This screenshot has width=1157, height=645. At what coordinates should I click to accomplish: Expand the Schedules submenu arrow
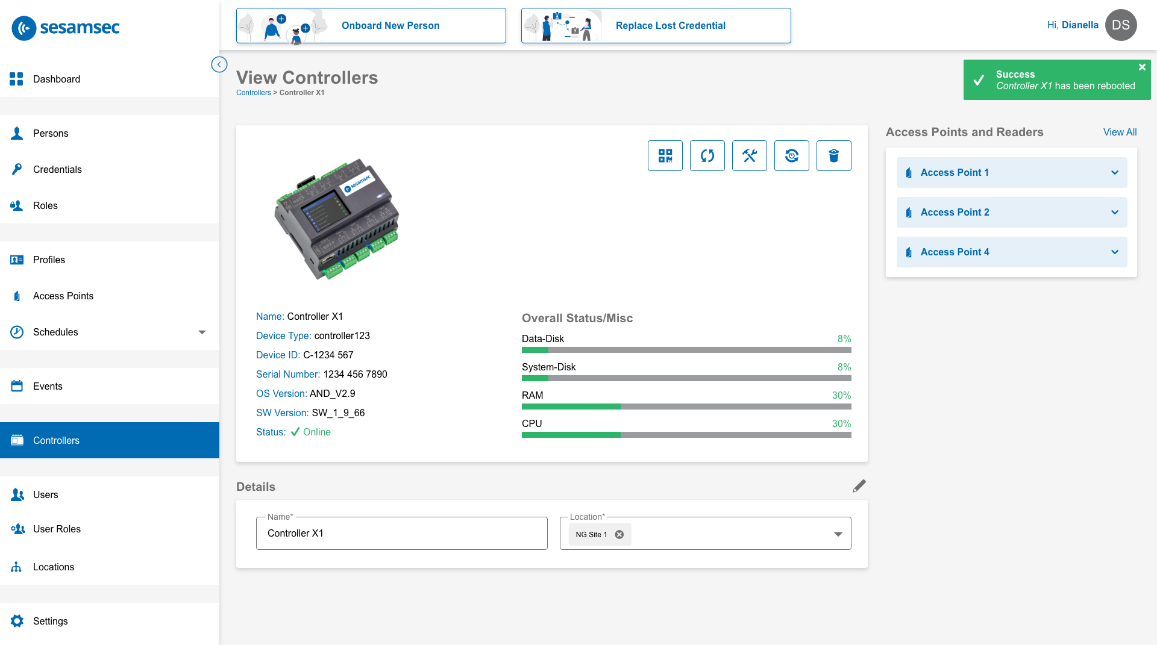click(x=202, y=332)
